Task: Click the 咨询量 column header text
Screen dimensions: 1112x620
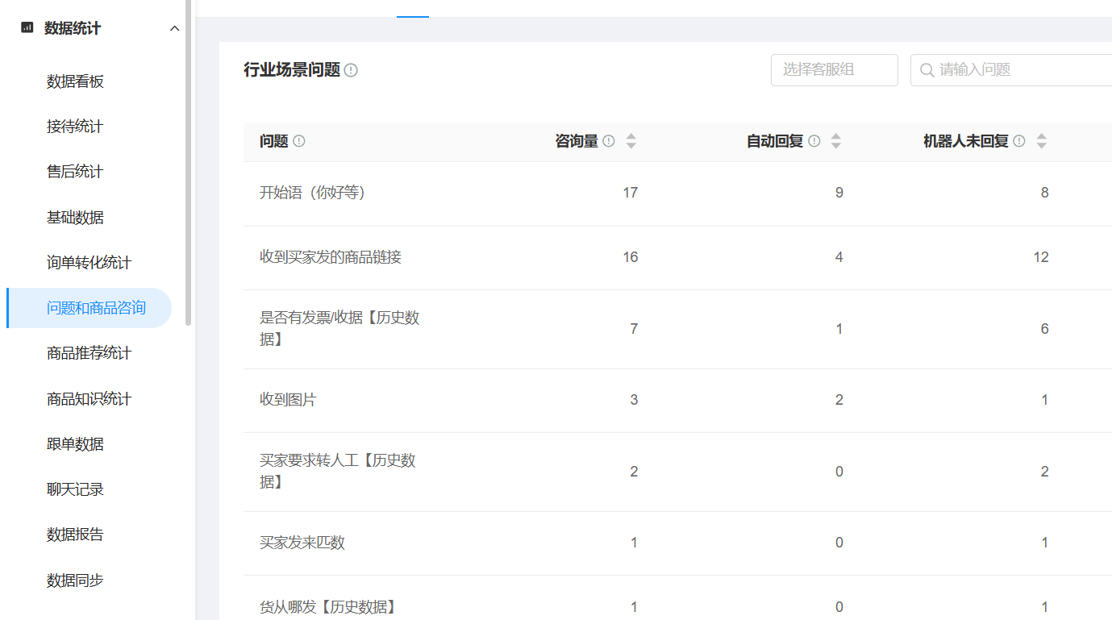Action: 577,141
